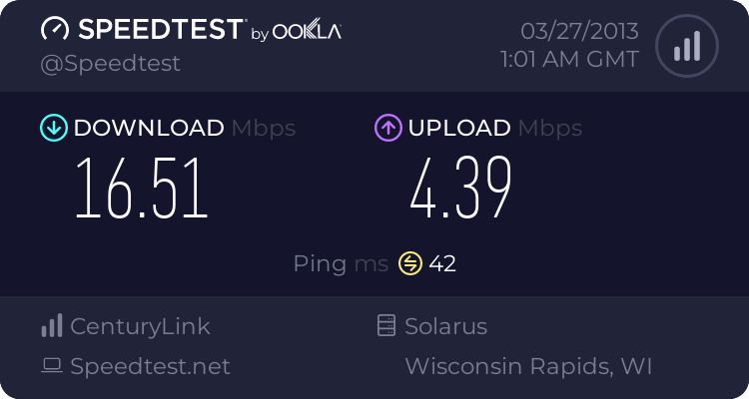Click the laptop icon beside Speedtest.net

(52, 367)
